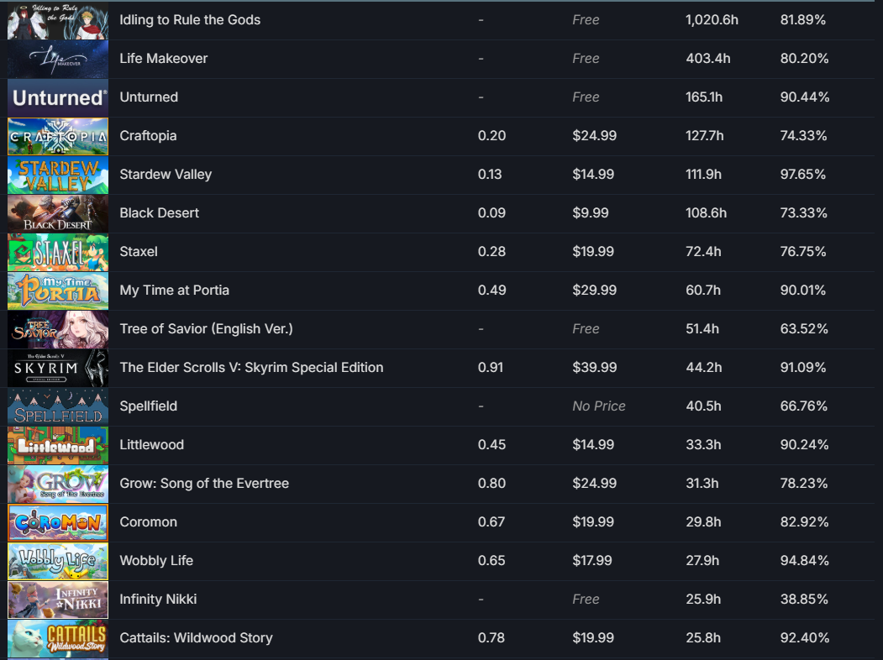Click the $39.99 price for Skyrim
The width and height of the screenshot is (883, 660).
click(x=594, y=368)
